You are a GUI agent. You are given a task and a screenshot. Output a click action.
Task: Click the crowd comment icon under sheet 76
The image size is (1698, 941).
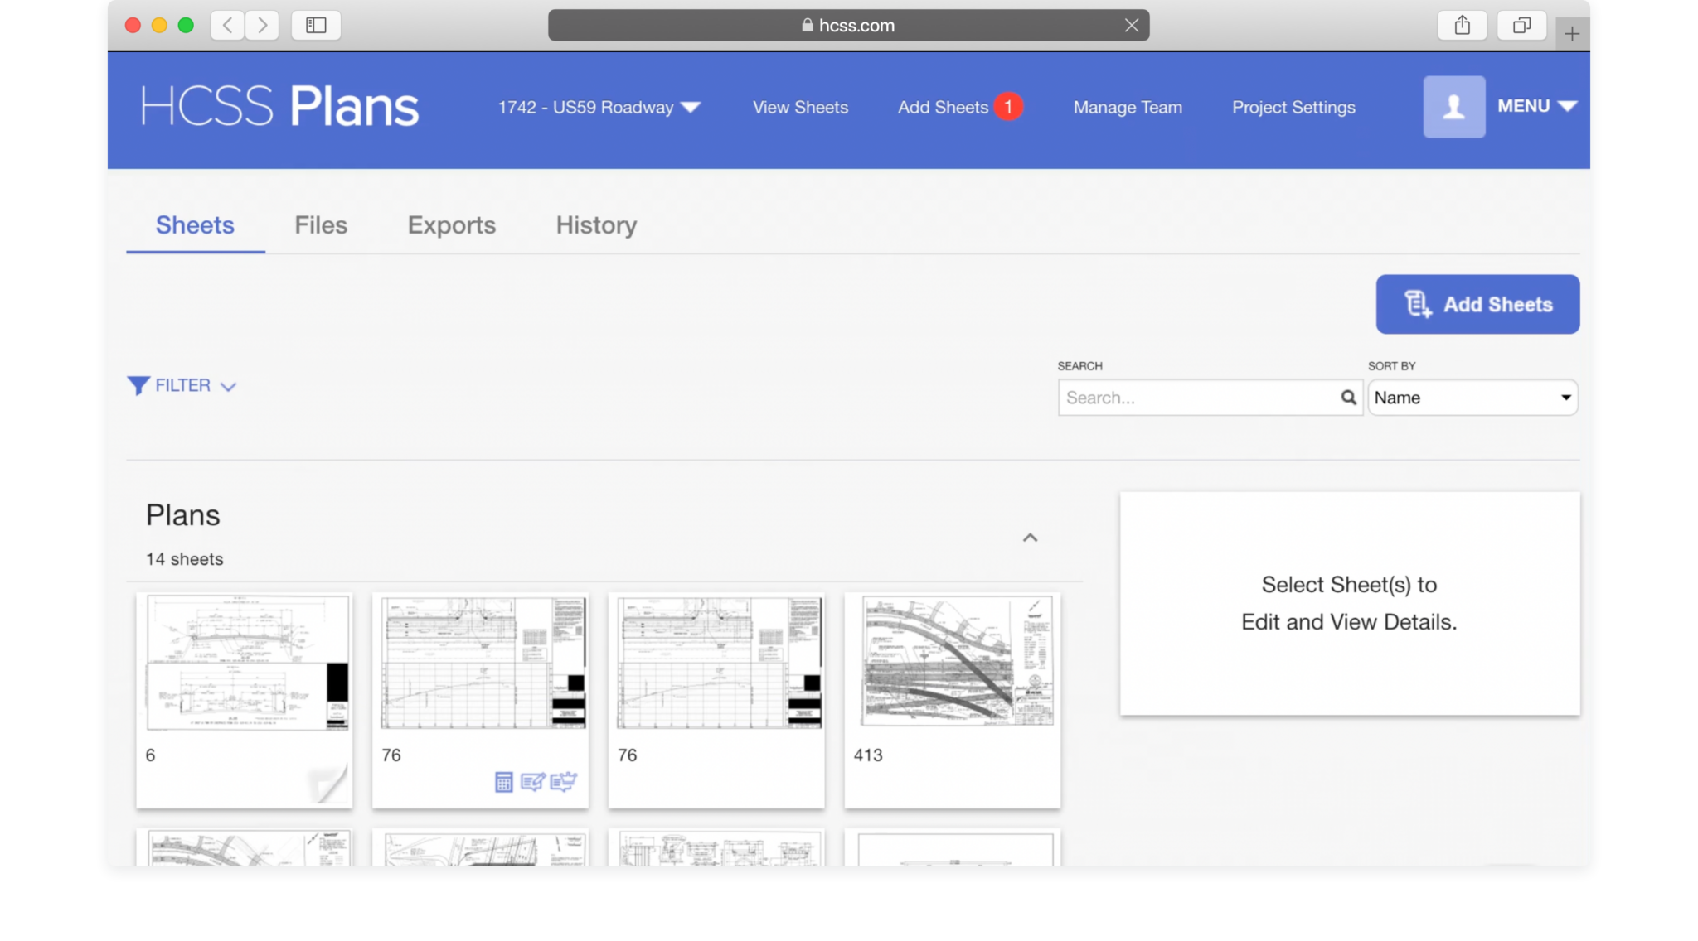(x=562, y=781)
